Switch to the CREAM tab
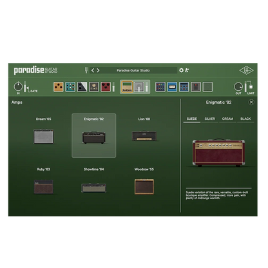Screen dimensions: 268x268 click(227, 119)
